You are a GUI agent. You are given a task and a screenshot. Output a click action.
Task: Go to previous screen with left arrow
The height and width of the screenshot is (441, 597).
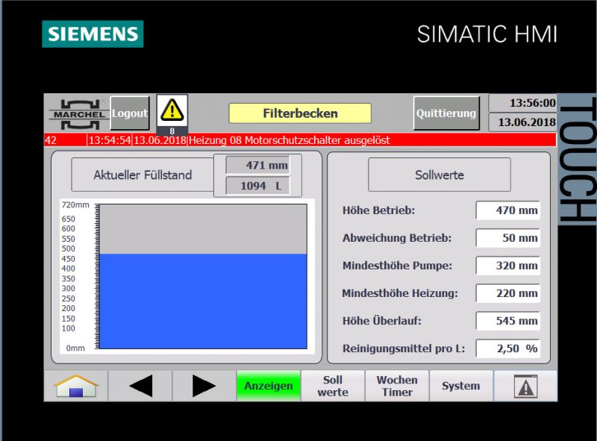140,386
